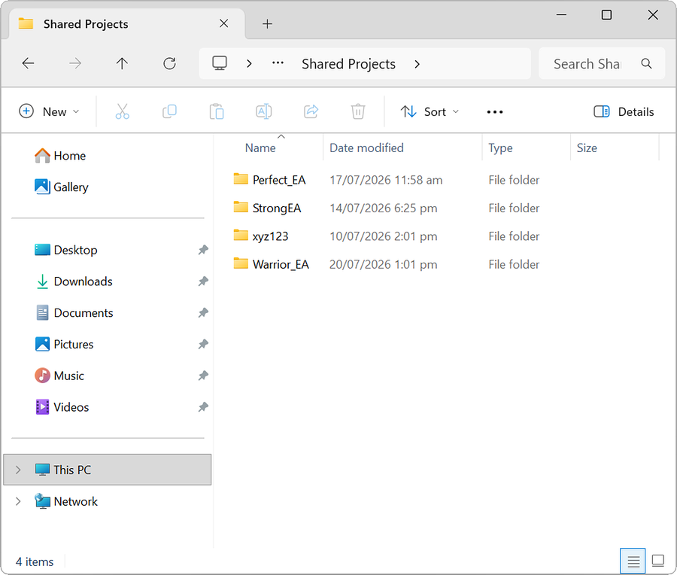Image resolution: width=677 pixels, height=575 pixels.
Task: Sort by the Size column header
Action: (587, 148)
